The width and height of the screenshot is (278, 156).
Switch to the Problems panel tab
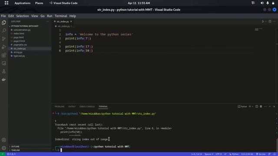[60, 107]
